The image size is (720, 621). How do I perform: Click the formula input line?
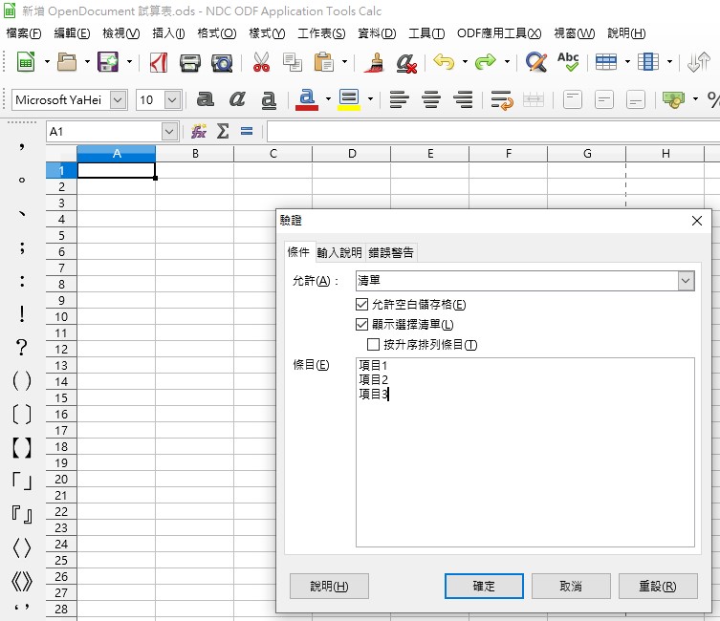click(493, 132)
